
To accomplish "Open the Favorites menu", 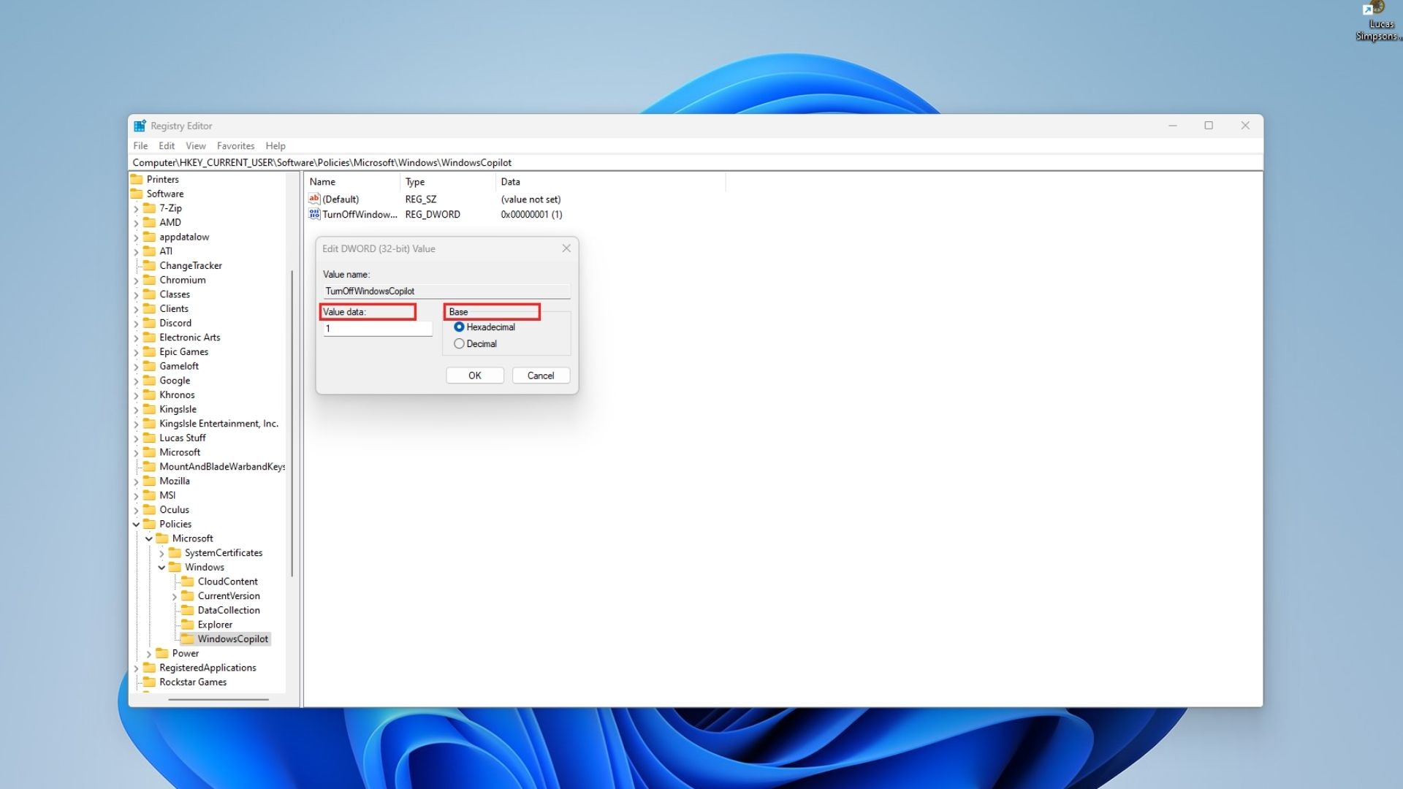I will tap(235, 145).
